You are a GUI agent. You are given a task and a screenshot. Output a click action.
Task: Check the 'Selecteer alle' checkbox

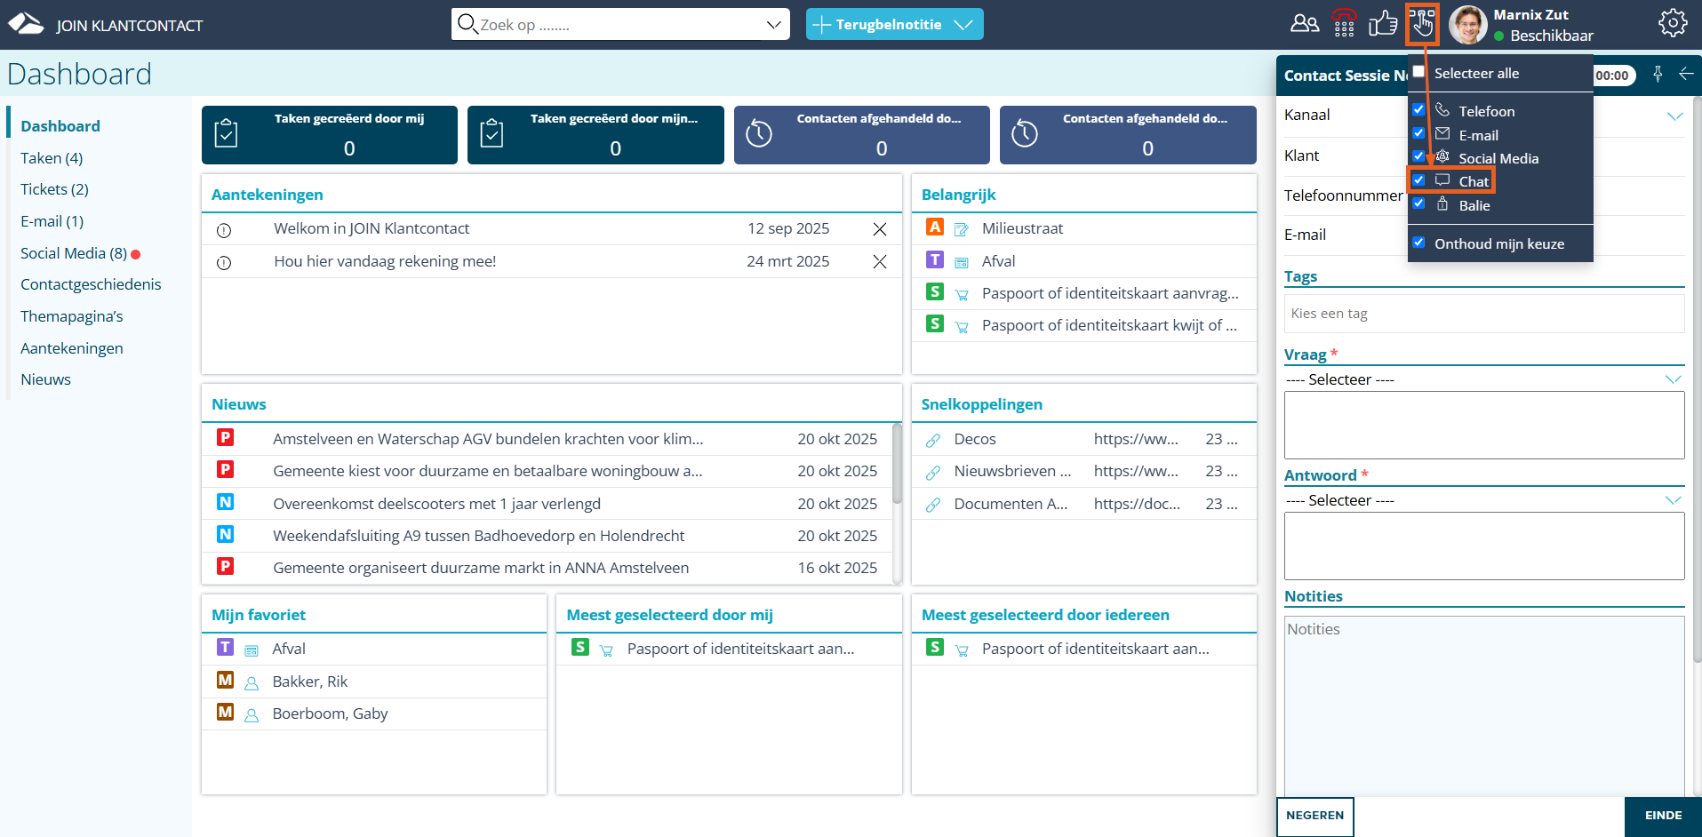[x=1418, y=73]
